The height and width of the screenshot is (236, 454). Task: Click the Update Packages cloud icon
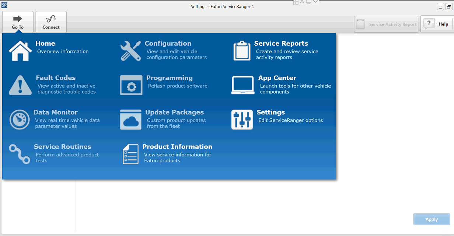[131, 119]
